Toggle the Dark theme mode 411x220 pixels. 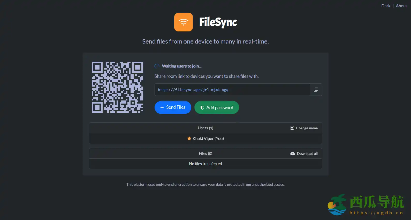point(386,6)
